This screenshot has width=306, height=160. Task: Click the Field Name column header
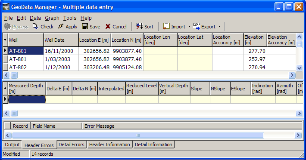[56, 126]
